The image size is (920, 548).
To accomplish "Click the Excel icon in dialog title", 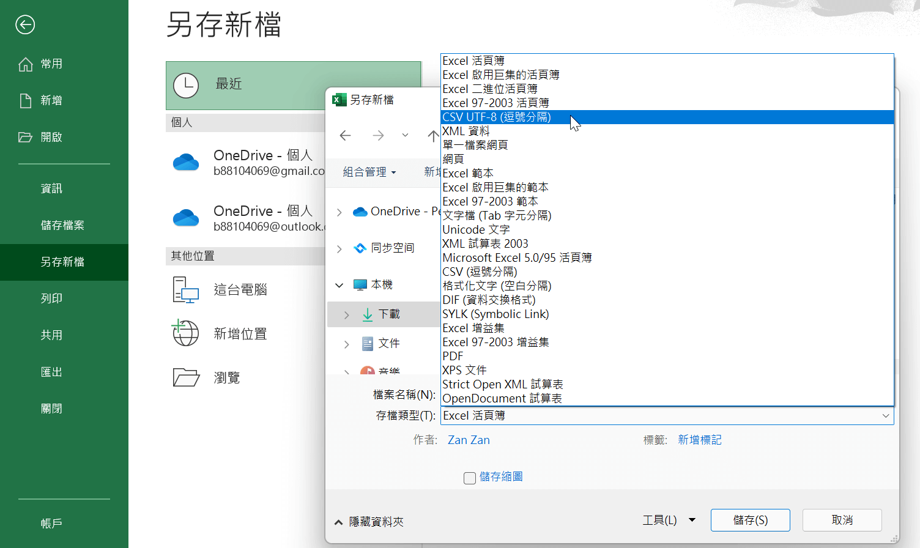I will [339, 100].
